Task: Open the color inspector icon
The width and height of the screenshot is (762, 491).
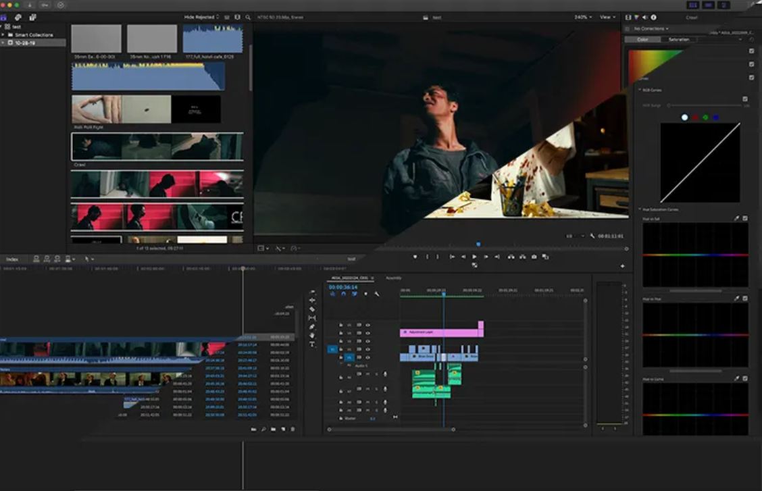Action: pyautogui.click(x=636, y=17)
